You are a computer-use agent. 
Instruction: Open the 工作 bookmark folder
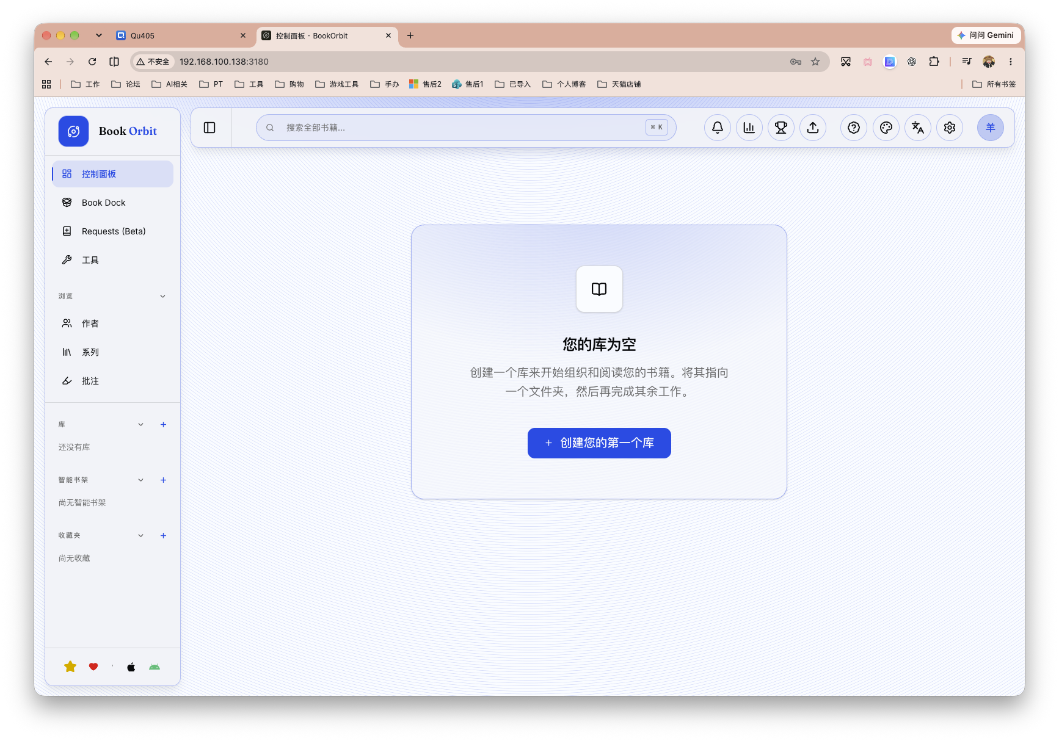tap(86, 84)
